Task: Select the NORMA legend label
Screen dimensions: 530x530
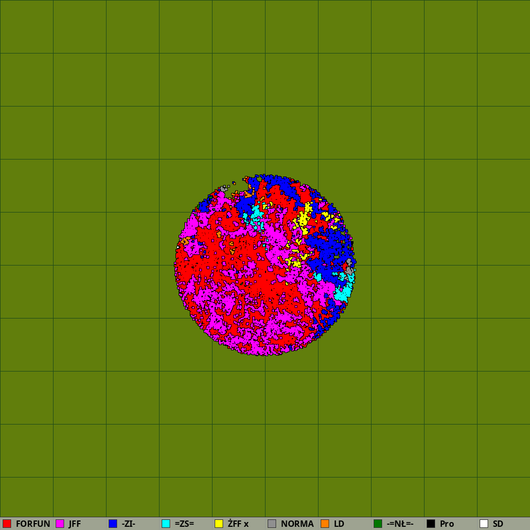Action: 297,524
